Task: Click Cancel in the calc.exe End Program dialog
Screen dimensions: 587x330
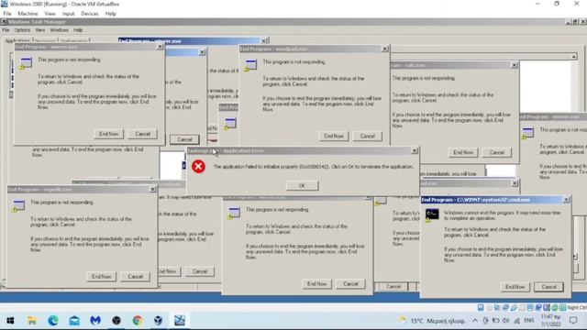Action: click(x=497, y=152)
